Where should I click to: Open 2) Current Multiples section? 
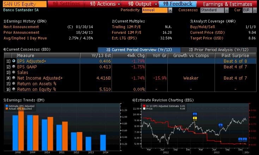point(128,21)
